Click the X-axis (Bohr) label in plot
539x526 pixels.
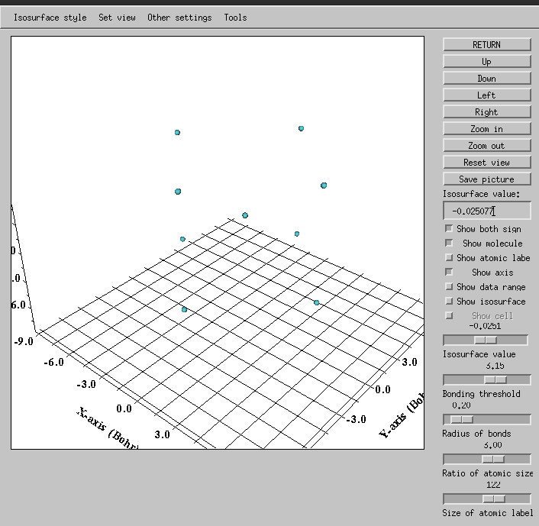[x=108, y=429]
